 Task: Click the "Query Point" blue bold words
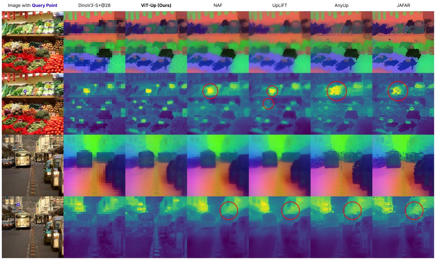pyautogui.click(x=44, y=5)
